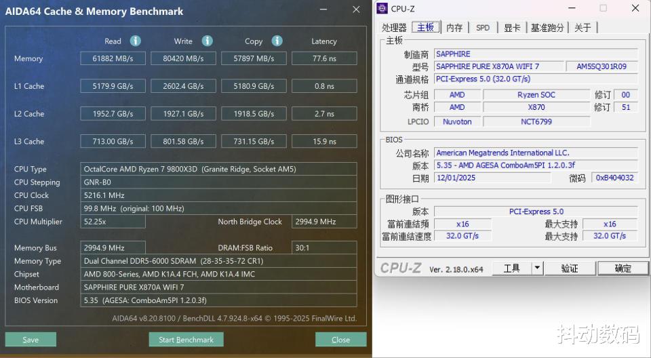The image size is (651, 358).
Task: Open the 显卡 tab in CPU-Z
Action: (512, 27)
